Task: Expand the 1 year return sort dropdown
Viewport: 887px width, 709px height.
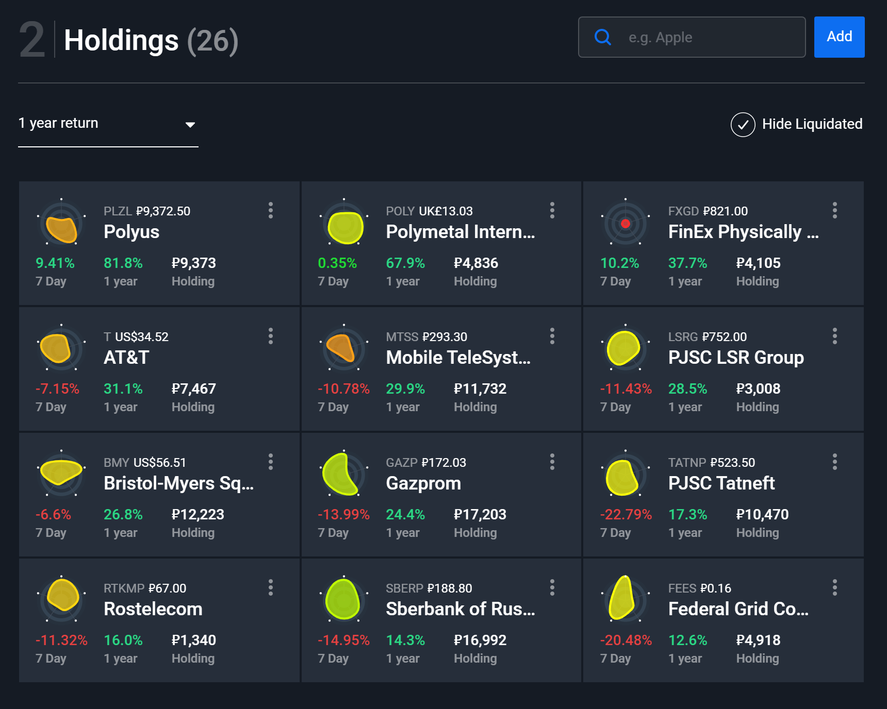Action: pyautogui.click(x=108, y=124)
